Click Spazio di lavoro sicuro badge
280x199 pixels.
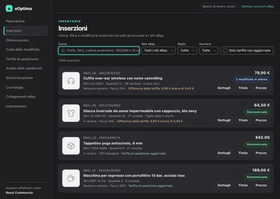219,7
